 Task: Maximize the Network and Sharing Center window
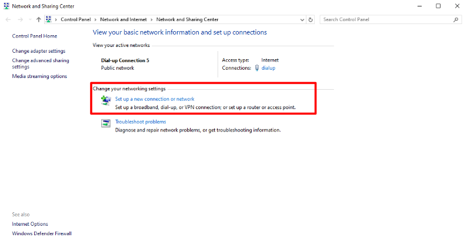coord(438,6)
